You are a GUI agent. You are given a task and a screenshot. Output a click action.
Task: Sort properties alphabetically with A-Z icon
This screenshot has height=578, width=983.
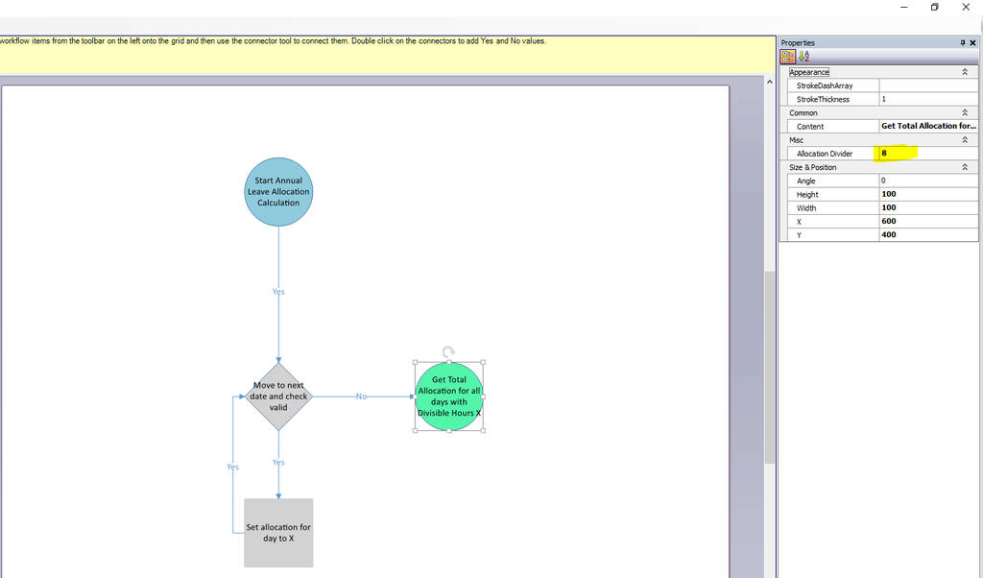click(803, 57)
